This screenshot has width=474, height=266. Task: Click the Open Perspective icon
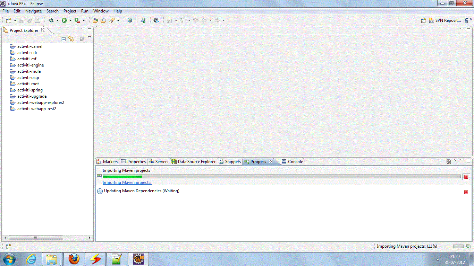pyautogui.click(x=423, y=20)
